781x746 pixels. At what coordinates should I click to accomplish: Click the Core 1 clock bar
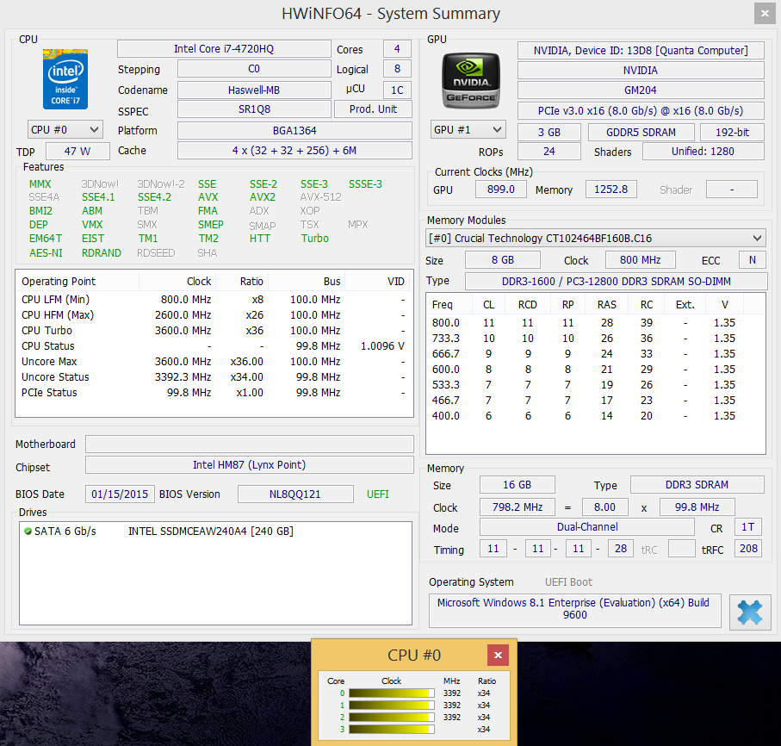[x=392, y=706]
